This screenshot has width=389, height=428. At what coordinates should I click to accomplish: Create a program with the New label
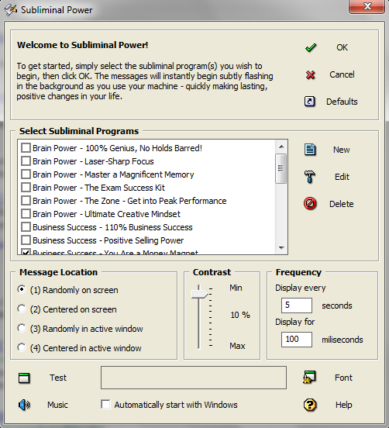click(342, 150)
